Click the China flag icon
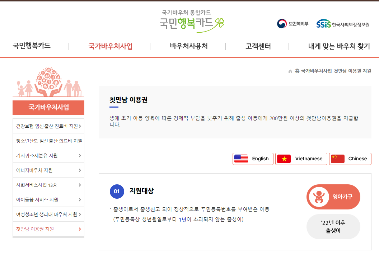 pos(337,159)
